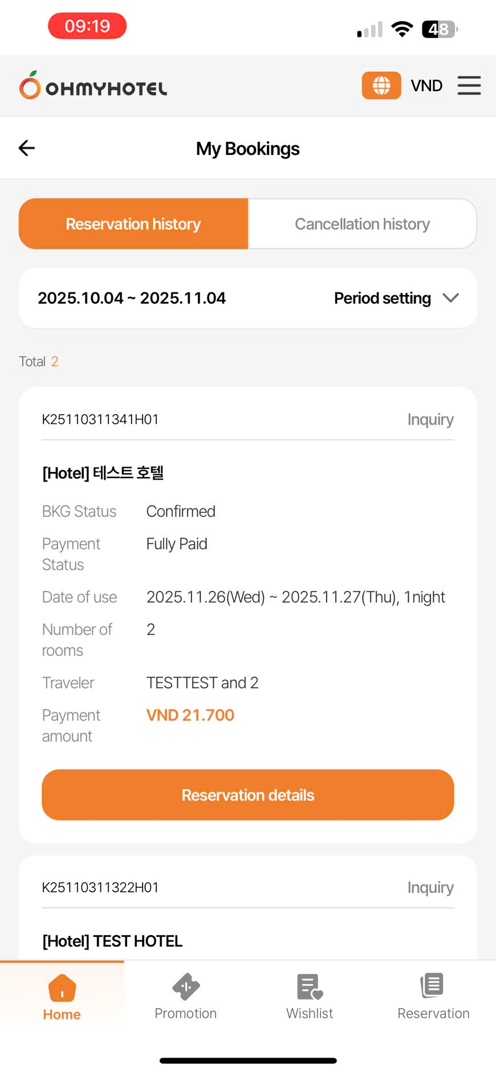Tap the OHMYHOTEL logo
The width and height of the screenshot is (496, 1073).
coord(93,85)
